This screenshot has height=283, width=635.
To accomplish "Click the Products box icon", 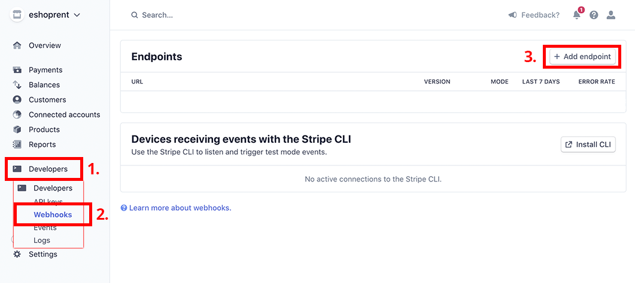I will [x=17, y=129].
